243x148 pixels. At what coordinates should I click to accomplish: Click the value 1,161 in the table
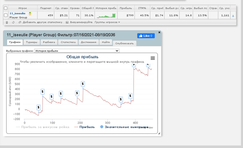point(225,15)
